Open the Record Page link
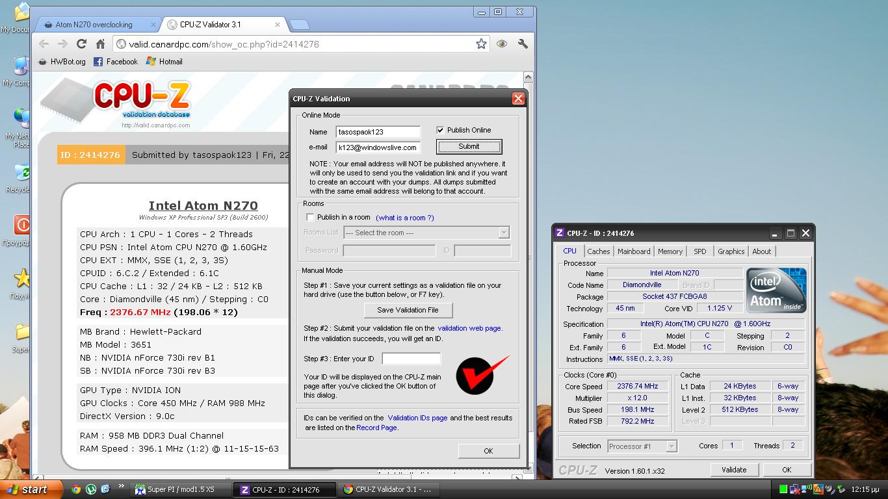The width and height of the screenshot is (888, 499). coord(377,428)
